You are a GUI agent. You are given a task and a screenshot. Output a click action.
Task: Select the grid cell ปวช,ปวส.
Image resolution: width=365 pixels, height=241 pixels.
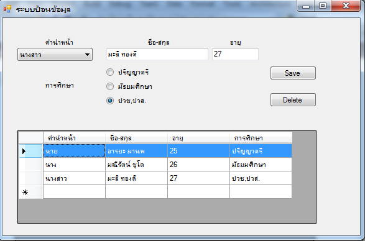[x=261, y=178]
